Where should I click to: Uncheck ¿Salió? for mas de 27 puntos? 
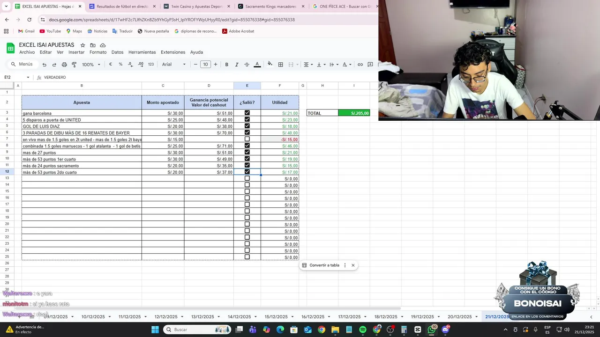pos(247,152)
